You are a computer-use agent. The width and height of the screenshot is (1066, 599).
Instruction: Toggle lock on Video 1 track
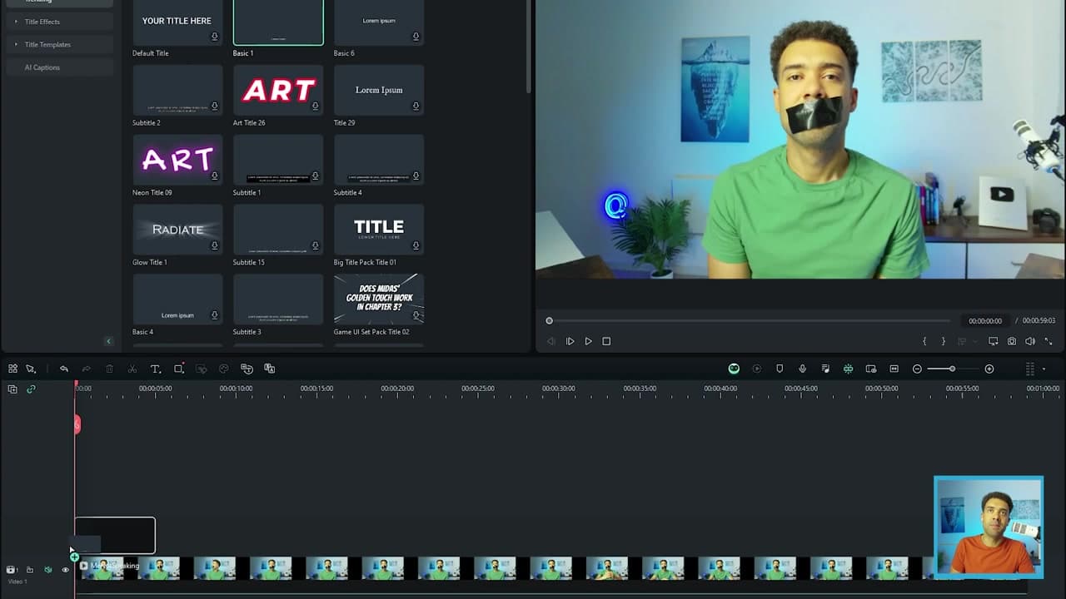29,570
